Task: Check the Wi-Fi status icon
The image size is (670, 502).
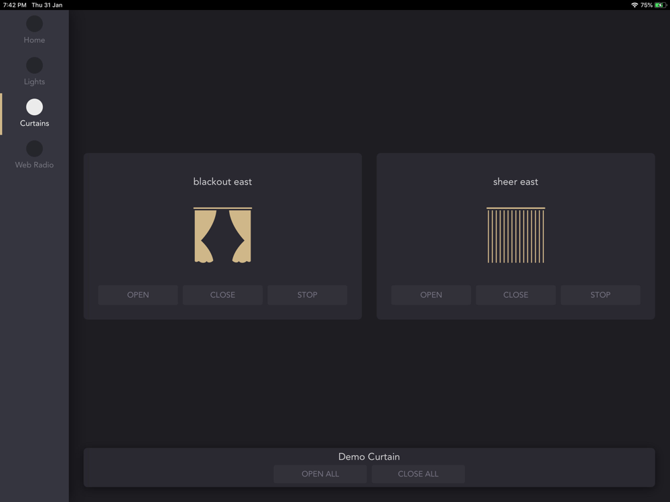Action: (634, 5)
